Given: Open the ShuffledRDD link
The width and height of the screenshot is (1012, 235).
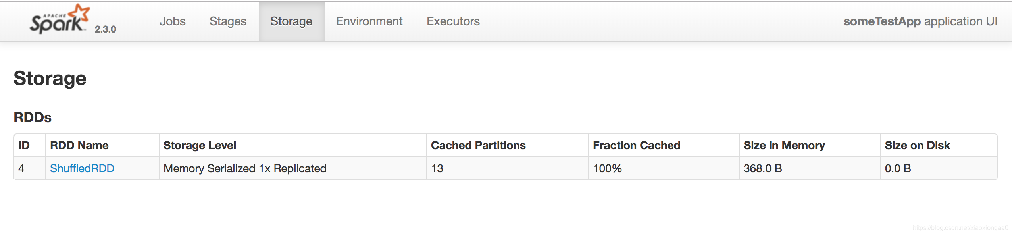Looking at the screenshot, I should (x=82, y=168).
